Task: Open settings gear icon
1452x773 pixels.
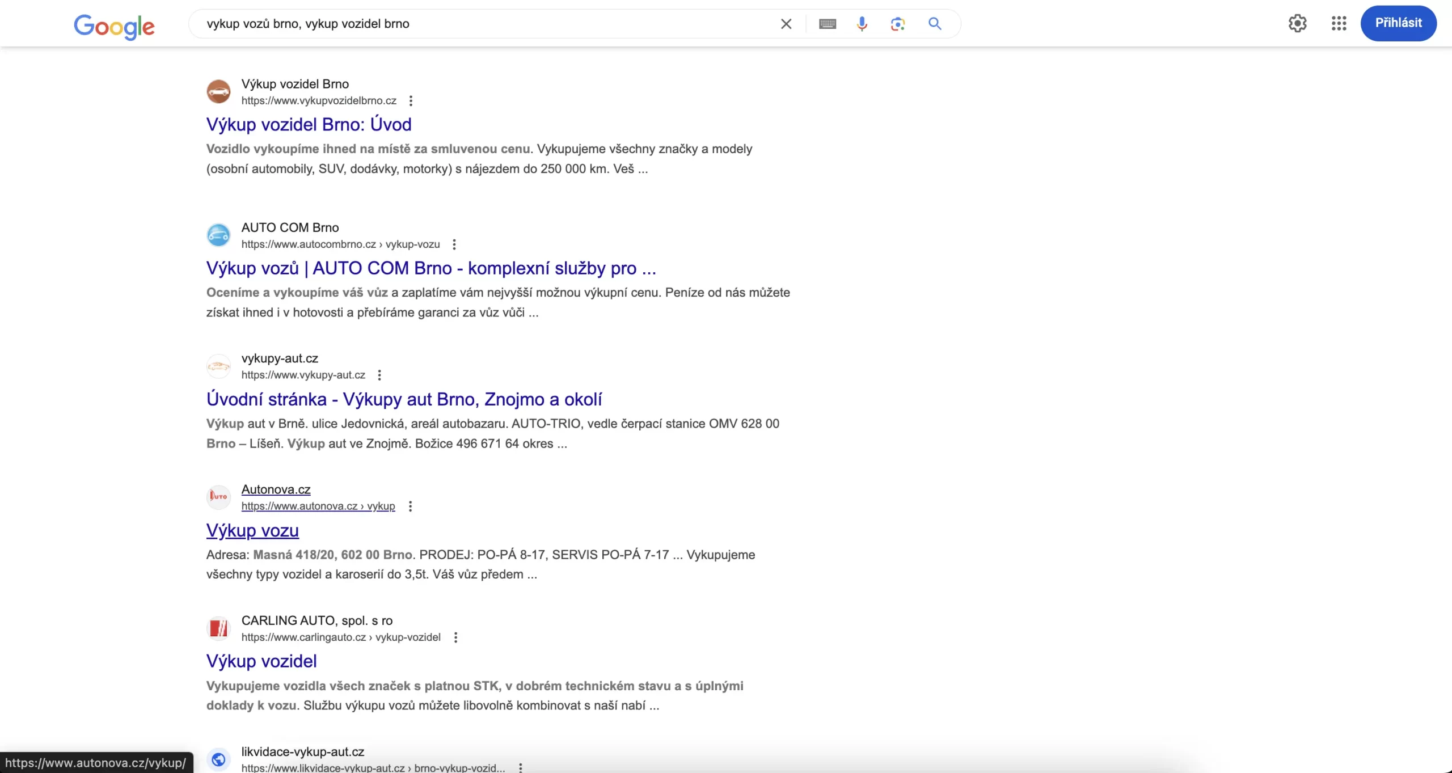Action: click(1298, 23)
